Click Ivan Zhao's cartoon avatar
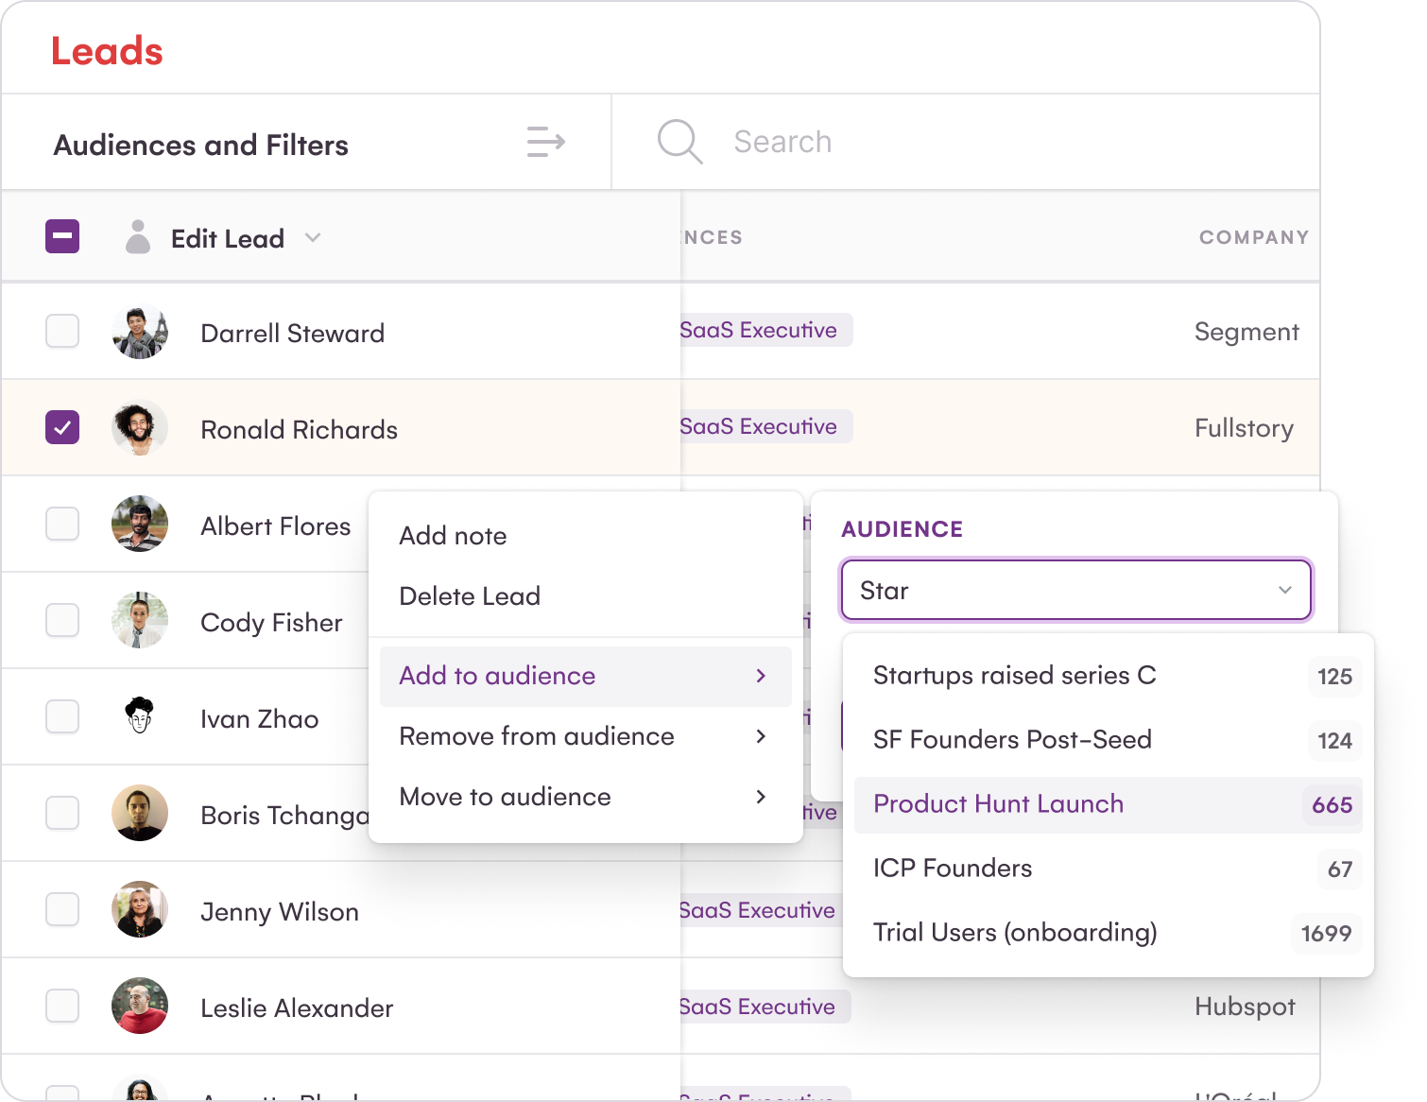 coord(140,716)
